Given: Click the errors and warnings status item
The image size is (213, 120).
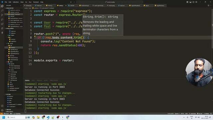Looking at the screenshot, I should 6,114.
